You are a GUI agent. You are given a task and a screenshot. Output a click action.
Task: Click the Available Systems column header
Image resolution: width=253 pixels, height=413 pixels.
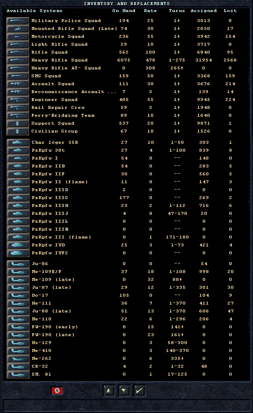34,11
